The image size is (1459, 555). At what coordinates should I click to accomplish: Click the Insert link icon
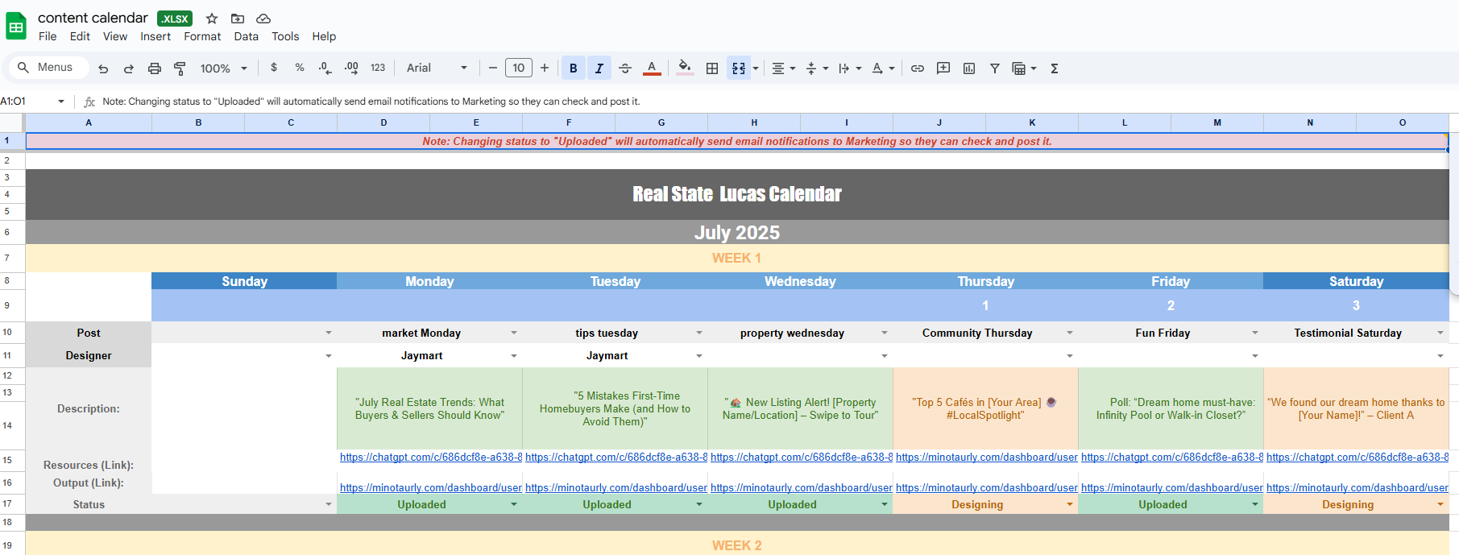click(918, 68)
